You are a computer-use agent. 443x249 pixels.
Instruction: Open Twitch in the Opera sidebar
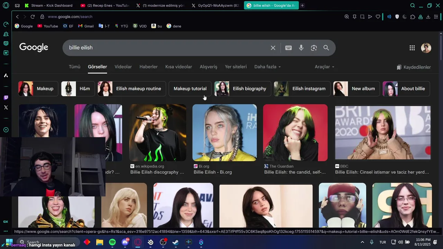(6, 98)
